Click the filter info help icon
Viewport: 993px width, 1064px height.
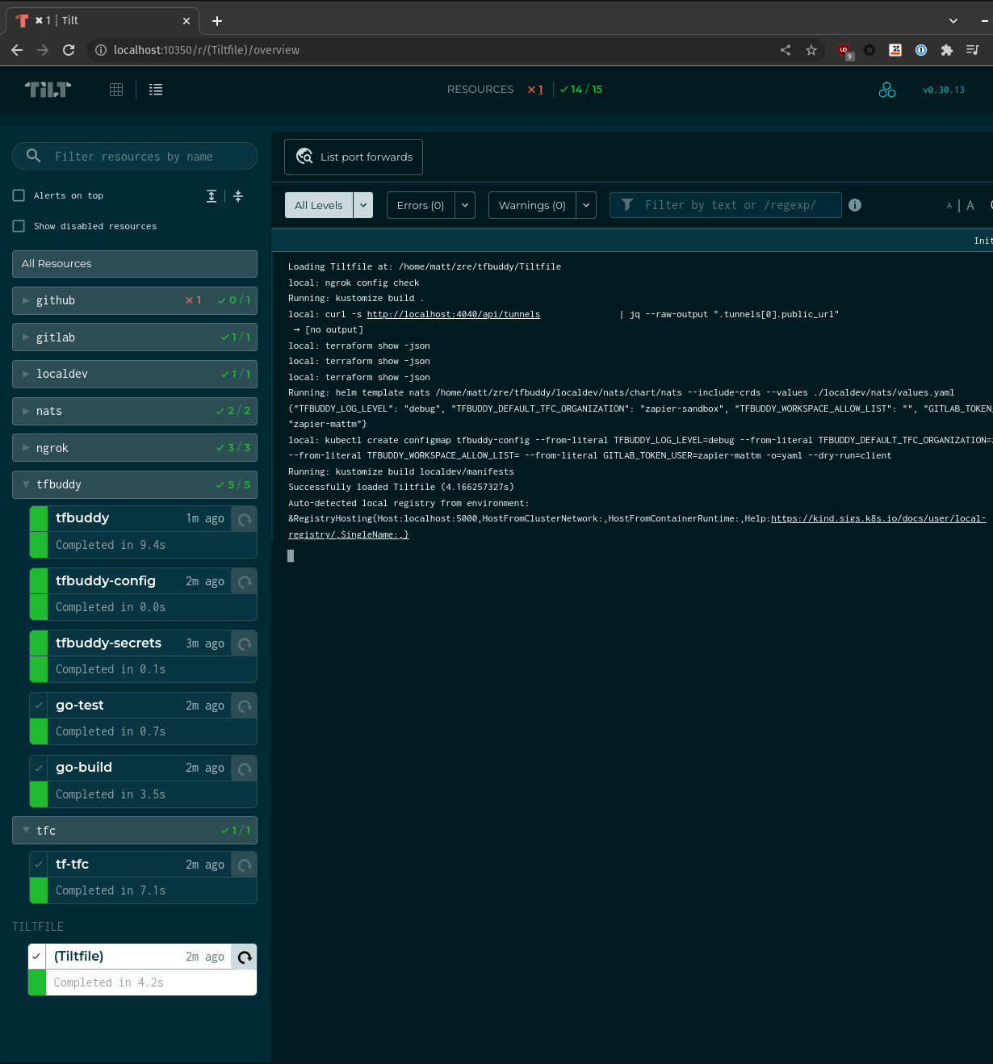tap(855, 205)
